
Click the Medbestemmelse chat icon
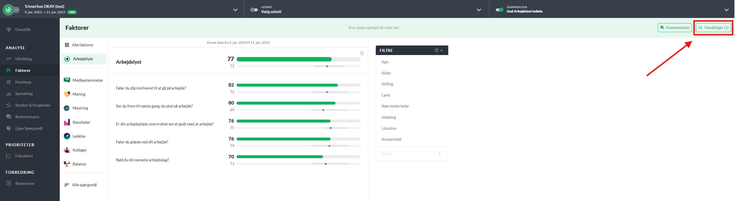[67, 80]
